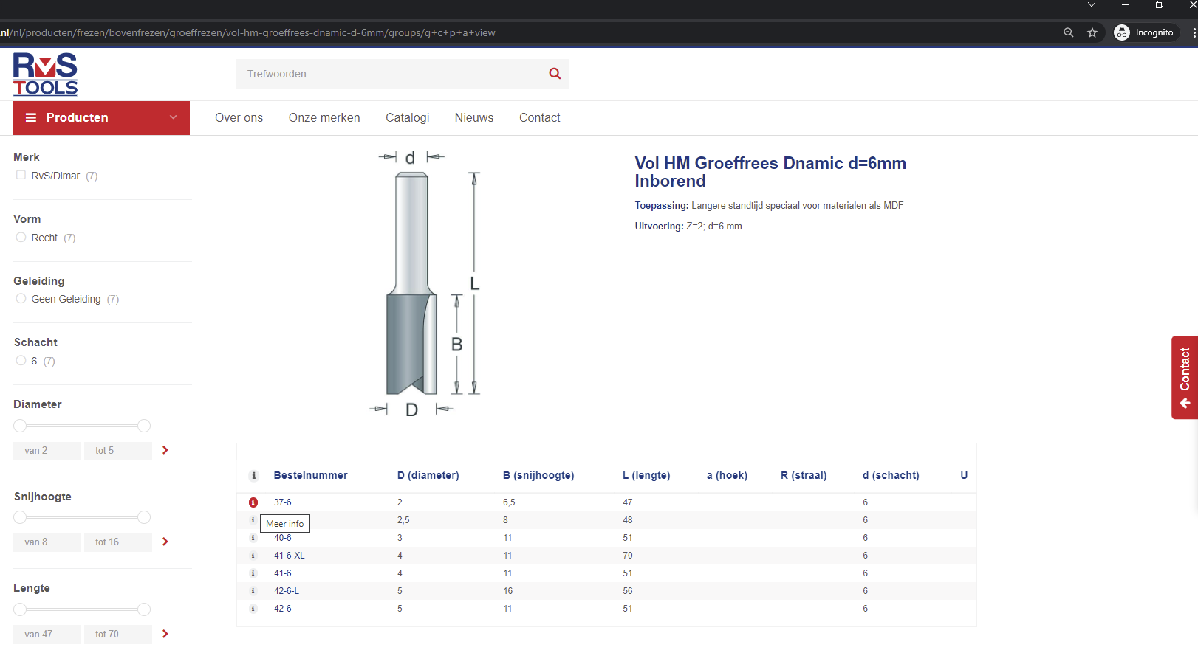The width and height of the screenshot is (1198, 667).
Task: Open the Over ons menu item
Action: 239,117
